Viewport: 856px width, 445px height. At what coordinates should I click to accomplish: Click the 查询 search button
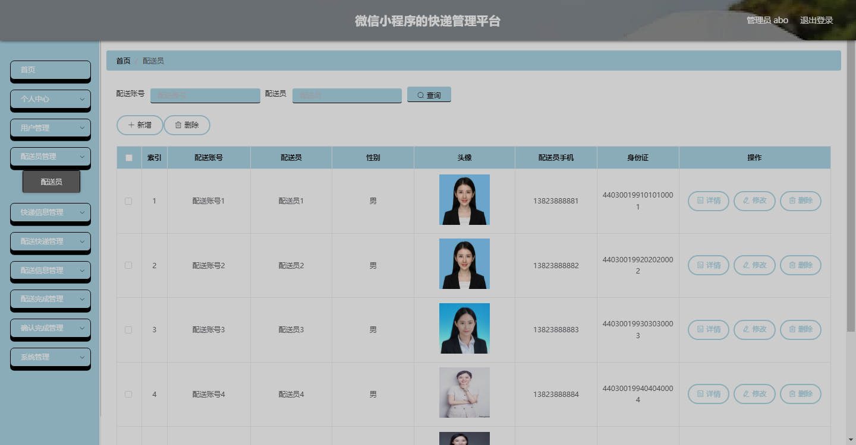429,95
